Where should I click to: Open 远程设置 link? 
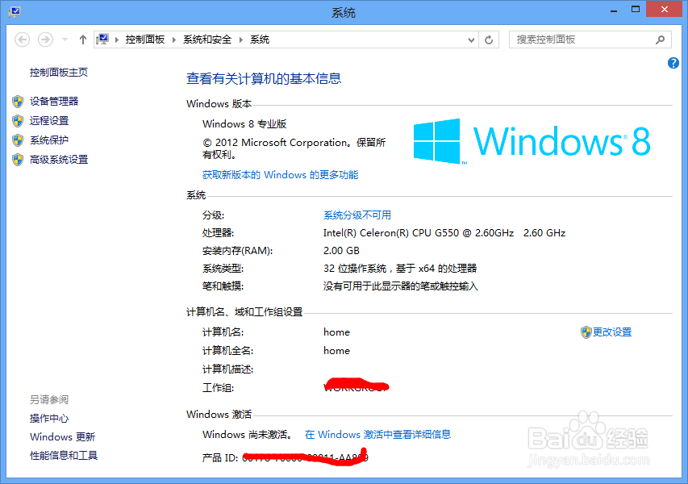(x=49, y=121)
